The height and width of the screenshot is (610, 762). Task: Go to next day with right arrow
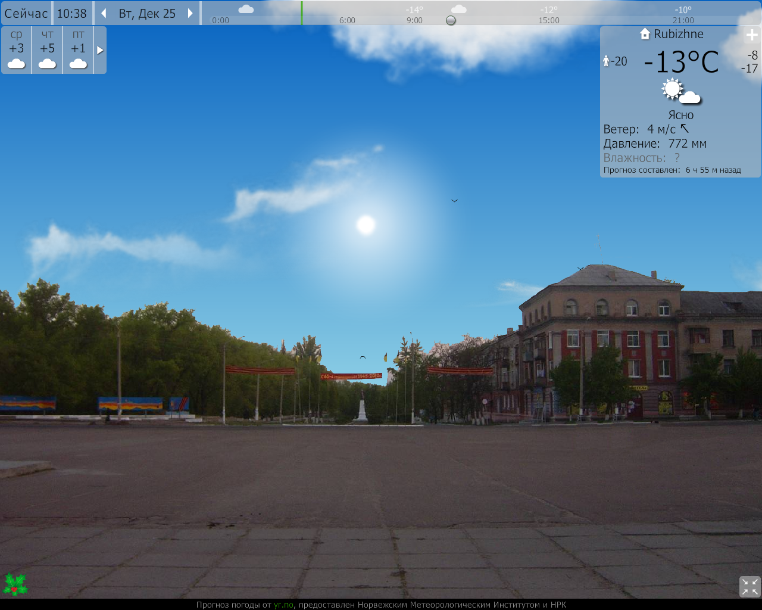pos(190,14)
